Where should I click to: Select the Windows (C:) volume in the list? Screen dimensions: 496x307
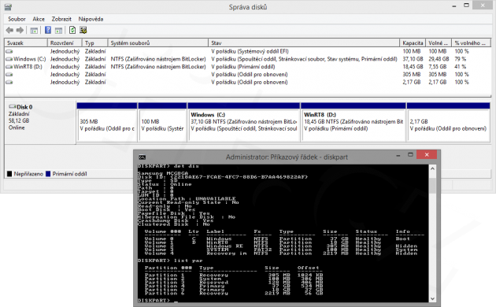pyautogui.click(x=29, y=59)
